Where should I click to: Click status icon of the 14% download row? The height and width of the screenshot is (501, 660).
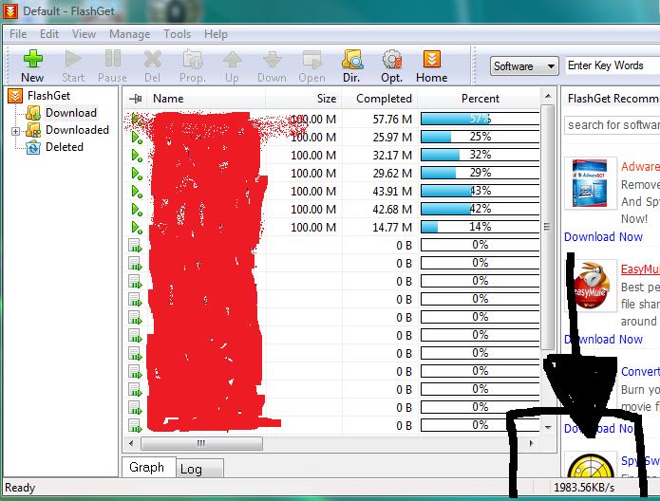137,228
